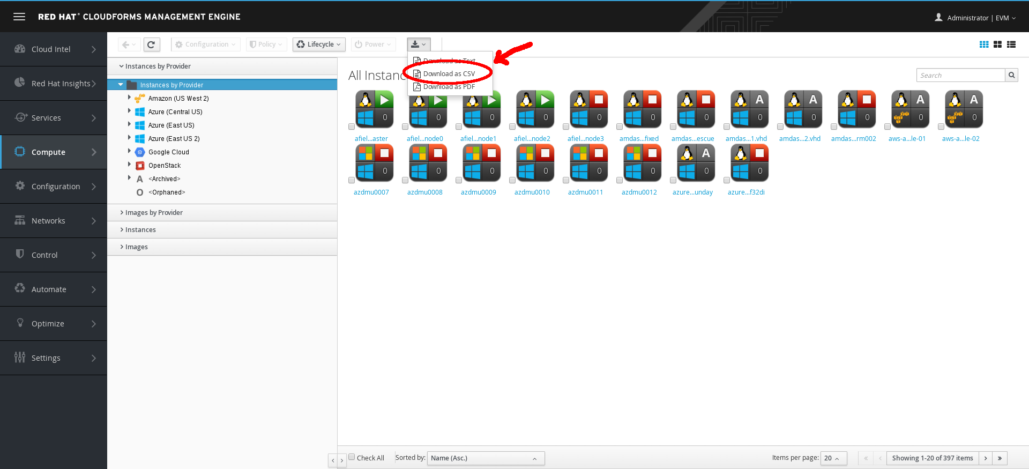
Task: Click the Google Cloud provider icon
Action: (x=140, y=152)
